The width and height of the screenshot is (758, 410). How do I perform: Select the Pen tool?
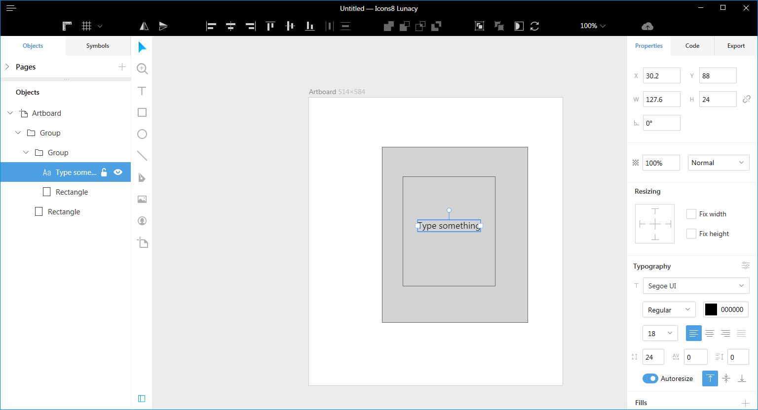pyautogui.click(x=142, y=177)
